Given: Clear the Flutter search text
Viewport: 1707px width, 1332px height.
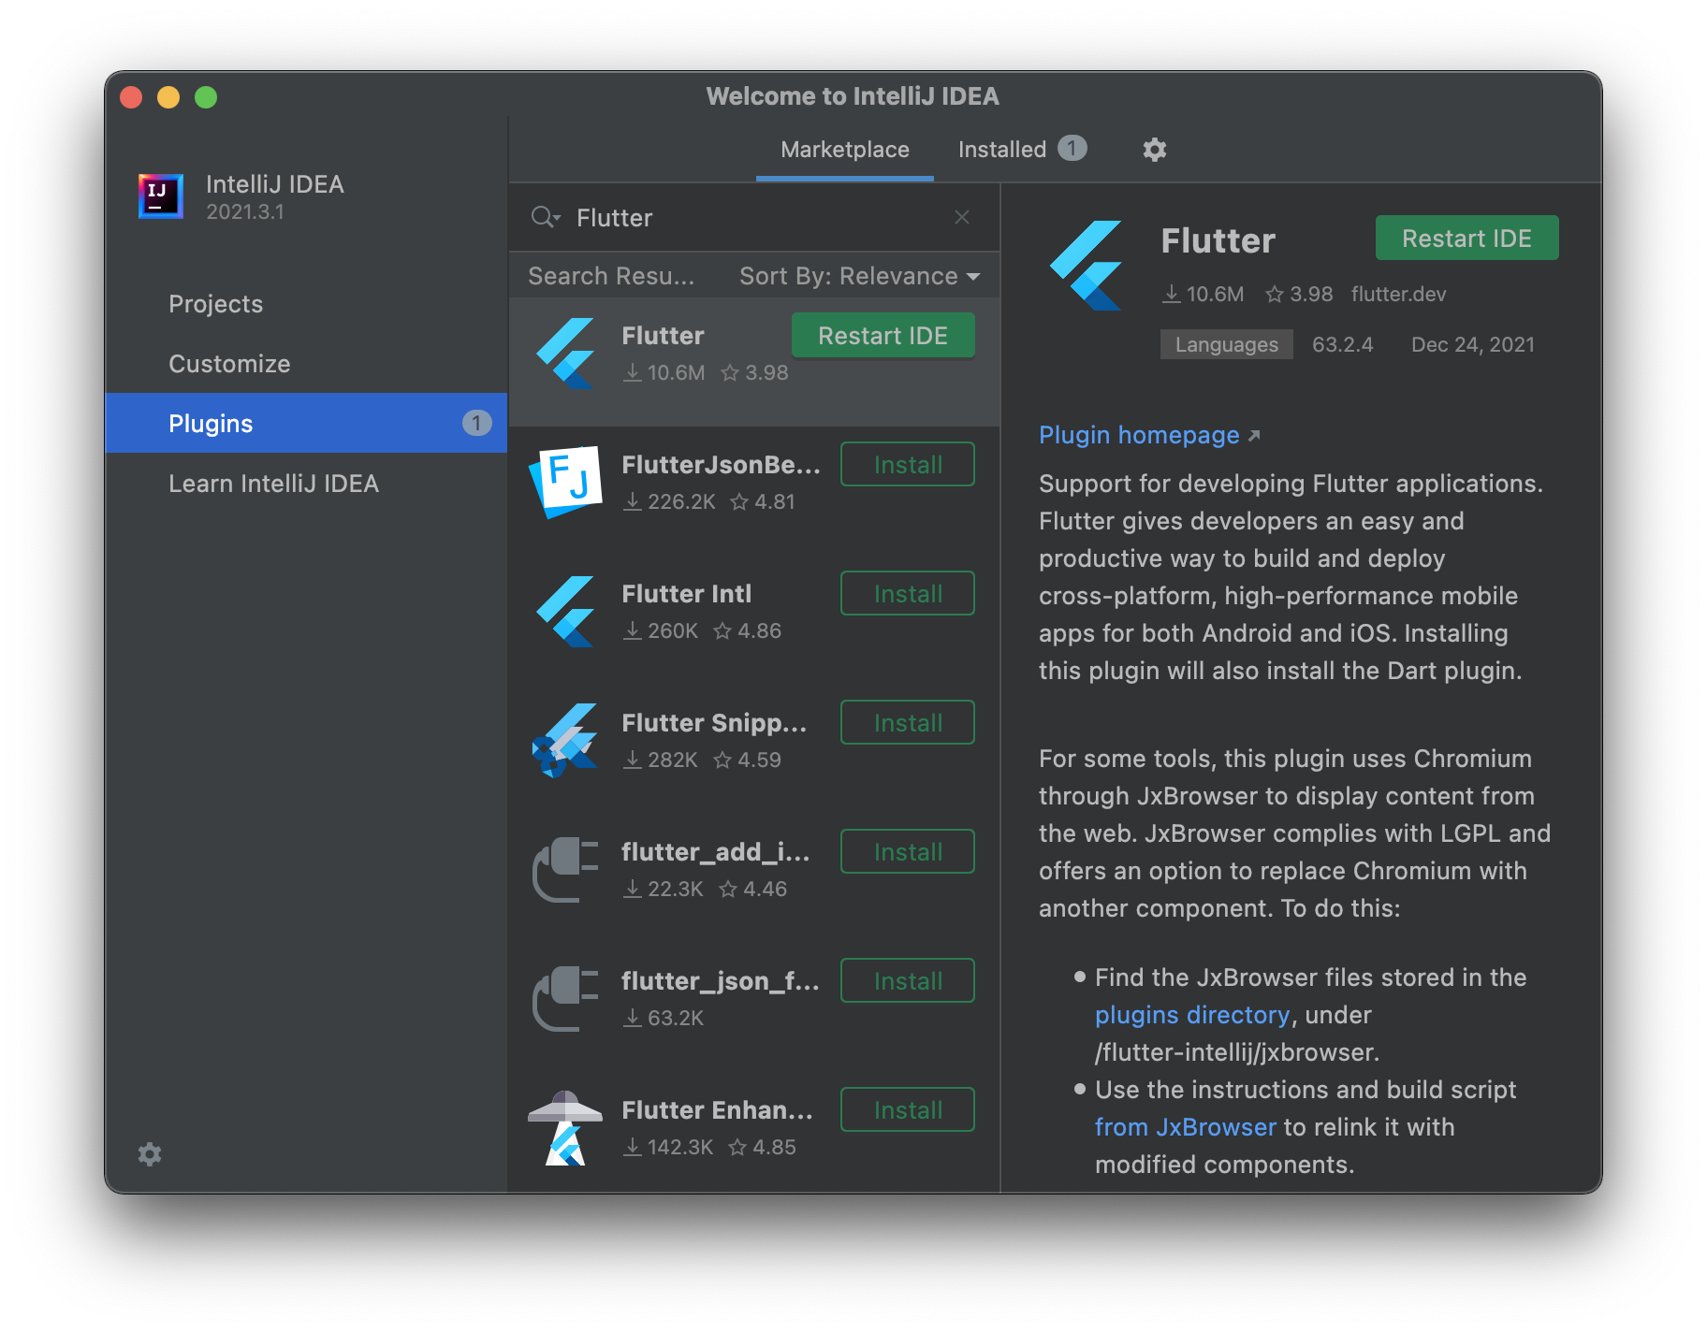Looking at the screenshot, I should 962,217.
